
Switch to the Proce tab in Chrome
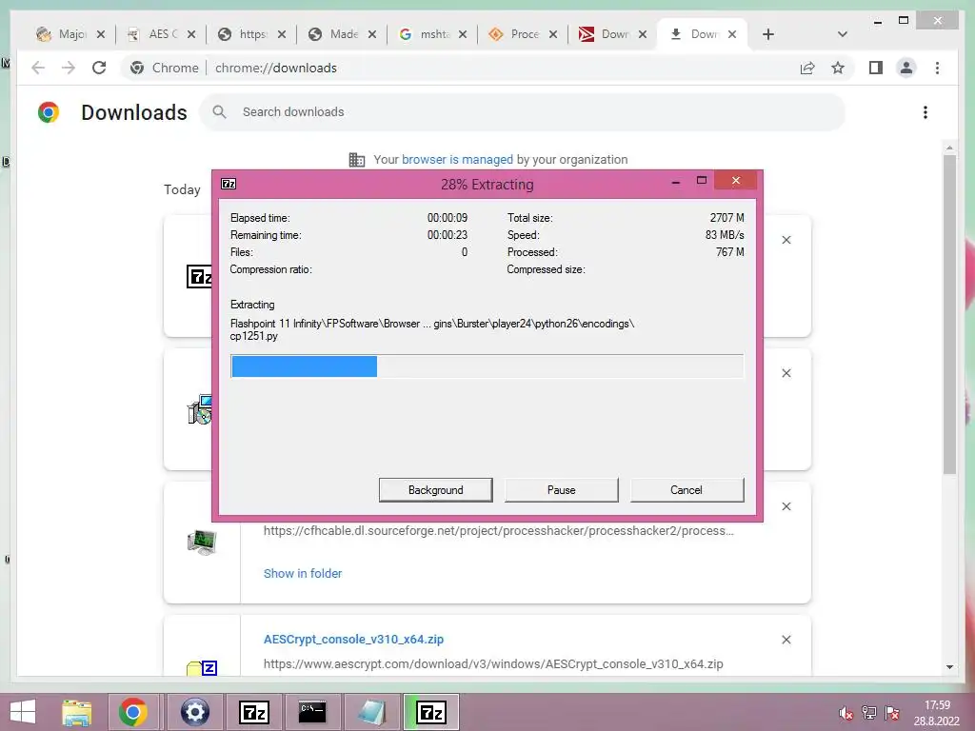coord(514,34)
